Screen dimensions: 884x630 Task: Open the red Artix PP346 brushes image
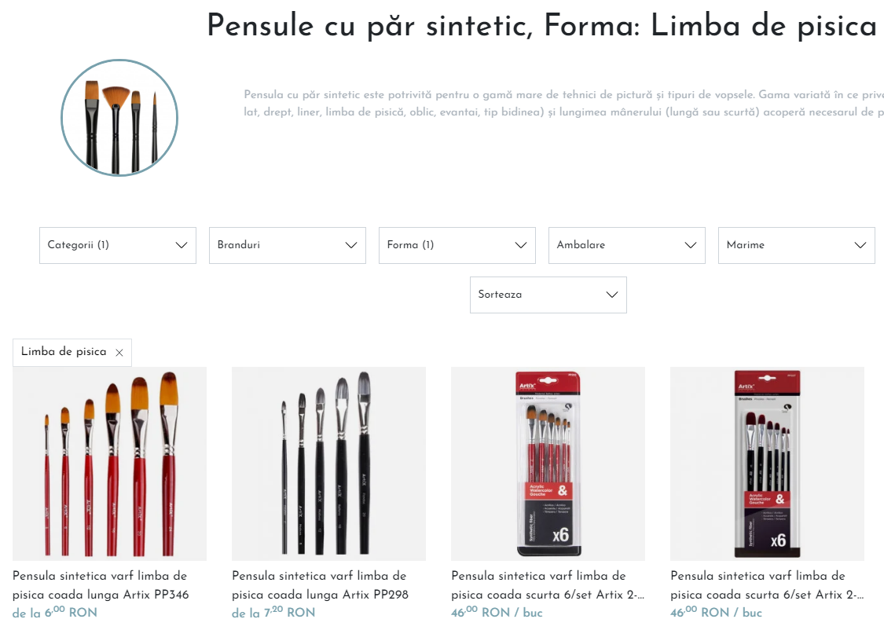tap(109, 463)
